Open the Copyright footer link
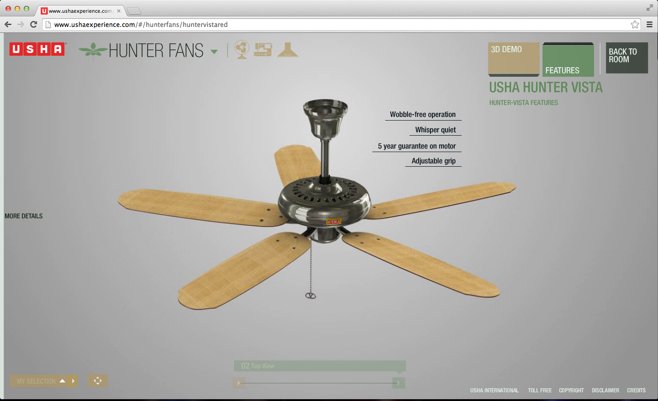Viewport: 658px width, 401px height. [x=571, y=390]
